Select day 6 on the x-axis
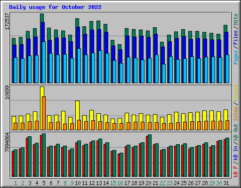 point(51,183)
